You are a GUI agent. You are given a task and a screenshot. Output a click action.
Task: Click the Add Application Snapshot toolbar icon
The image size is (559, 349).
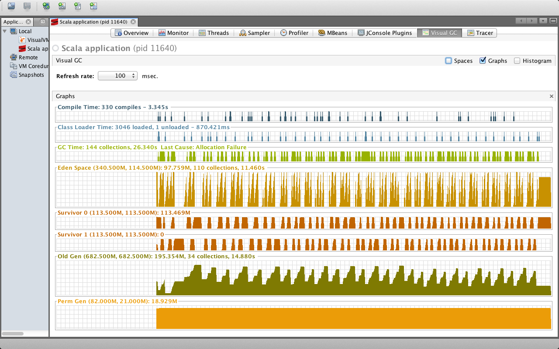click(93, 6)
